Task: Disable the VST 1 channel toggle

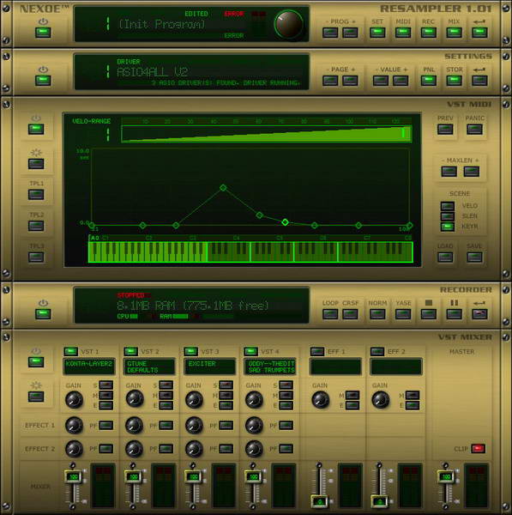Action: [70, 352]
